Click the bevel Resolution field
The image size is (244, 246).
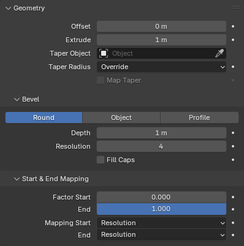coord(161,146)
